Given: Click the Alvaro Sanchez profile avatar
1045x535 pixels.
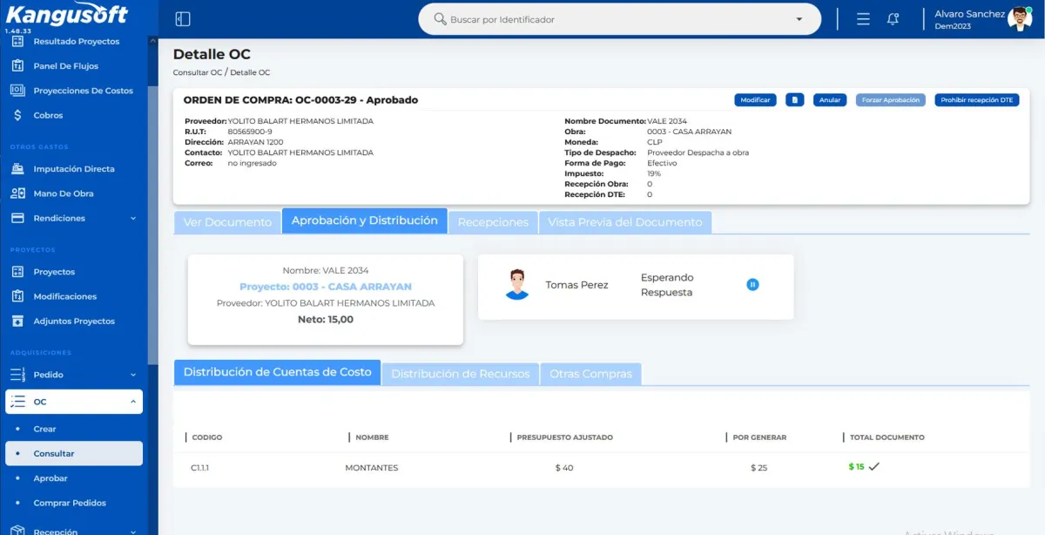Looking at the screenshot, I should (x=1020, y=19).
